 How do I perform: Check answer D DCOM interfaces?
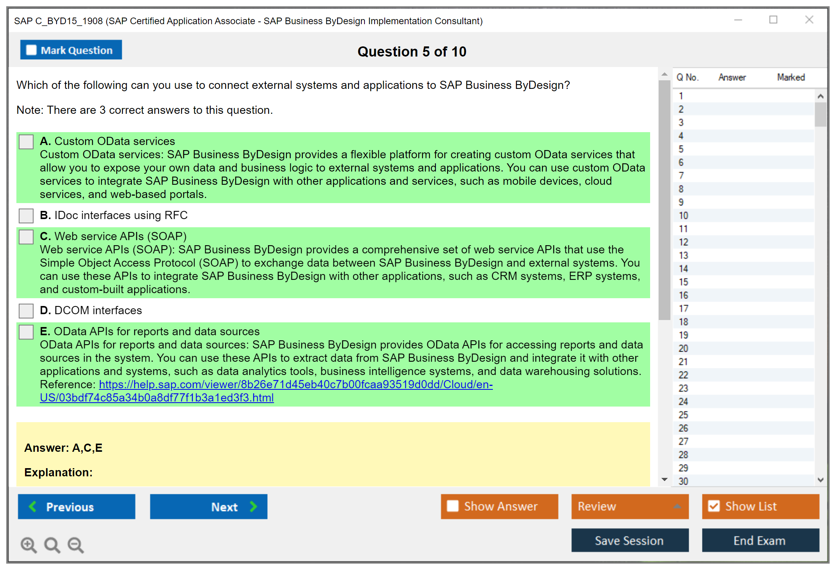tap(26, 311)
